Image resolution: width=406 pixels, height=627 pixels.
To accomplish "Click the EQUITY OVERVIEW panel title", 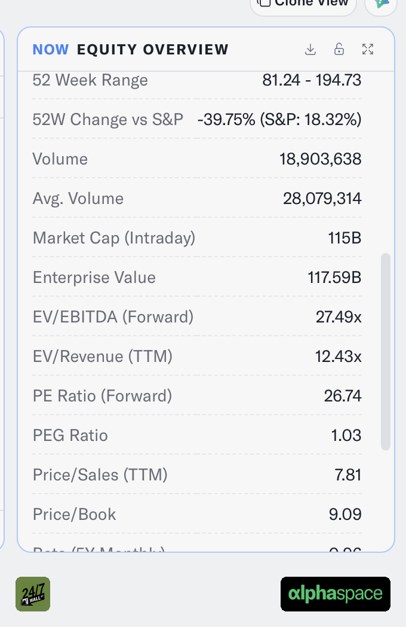I will click(152, 50).
